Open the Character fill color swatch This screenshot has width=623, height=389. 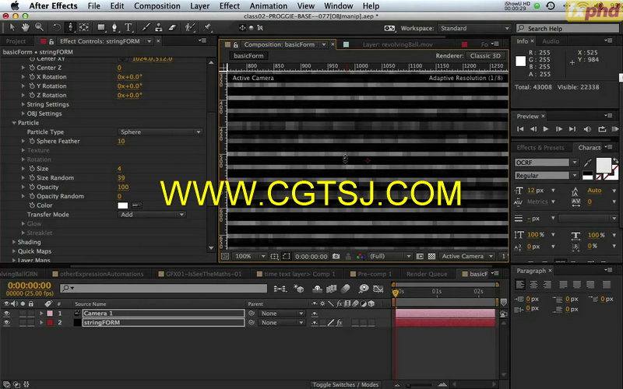point(604,165)
